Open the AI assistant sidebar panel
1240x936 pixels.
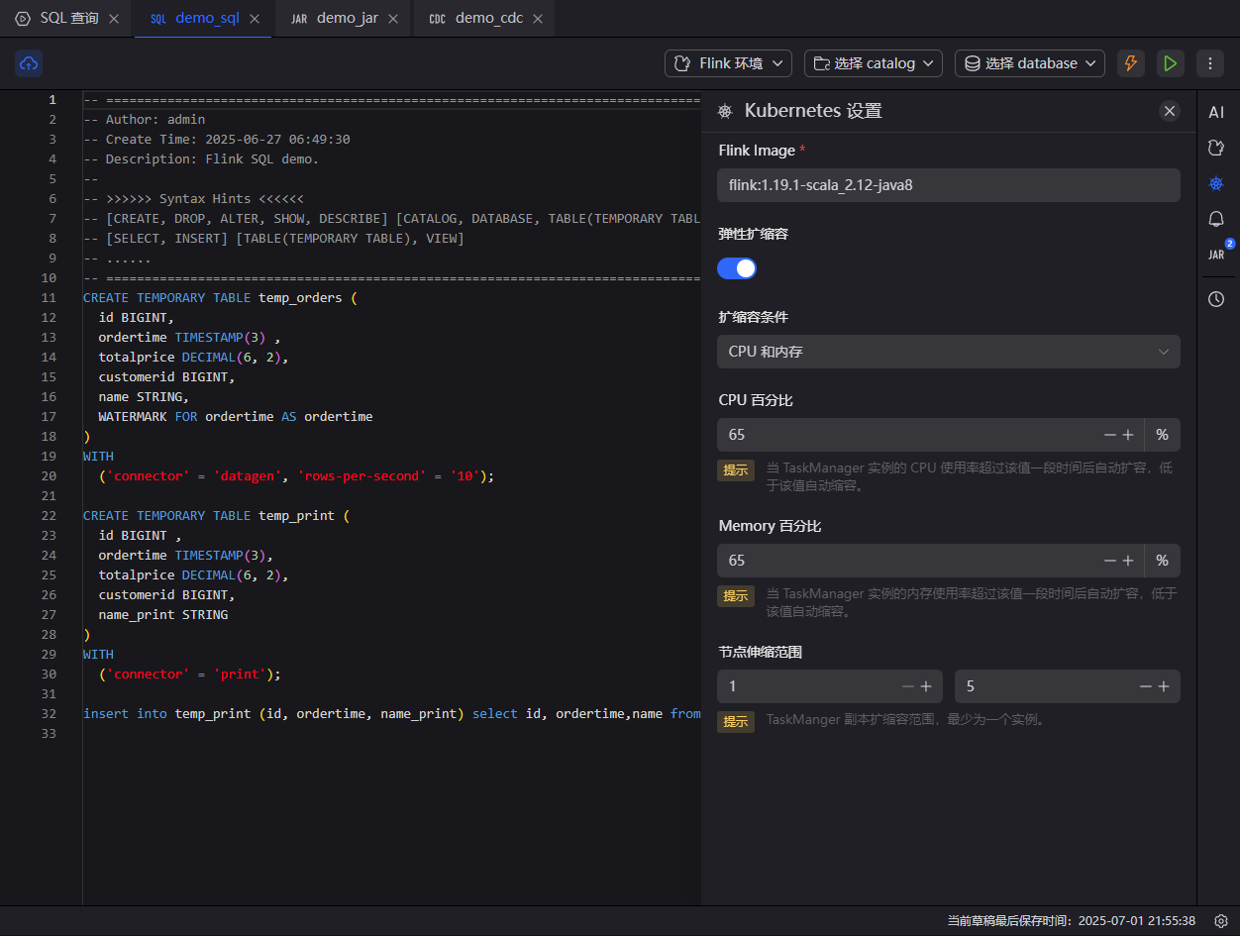point(1216,112)
